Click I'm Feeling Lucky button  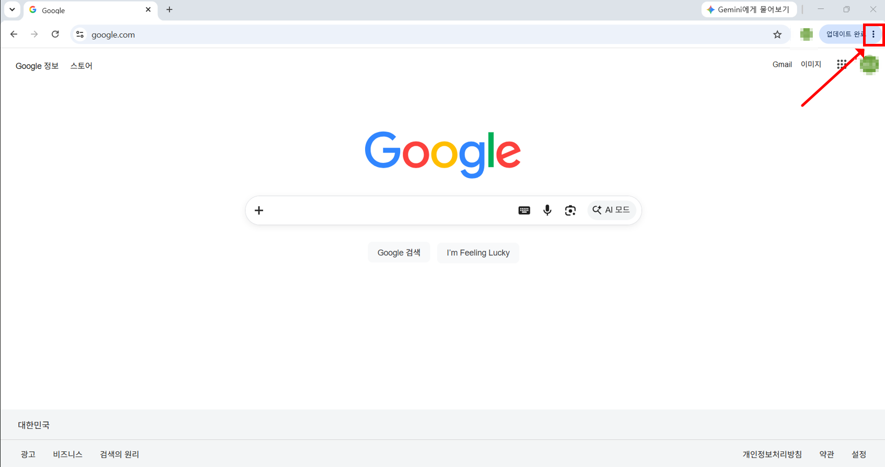[x=478, y=253]
